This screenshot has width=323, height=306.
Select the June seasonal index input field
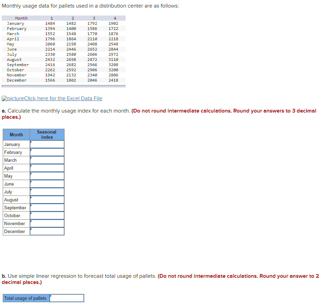pyautogui.click(x=47, y=183)
